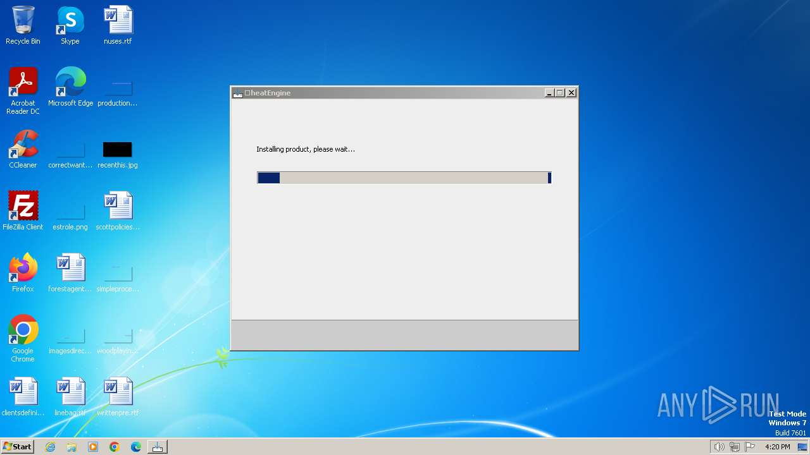Open the Recycle Bin desktop icon

click(x=23, y=25)
